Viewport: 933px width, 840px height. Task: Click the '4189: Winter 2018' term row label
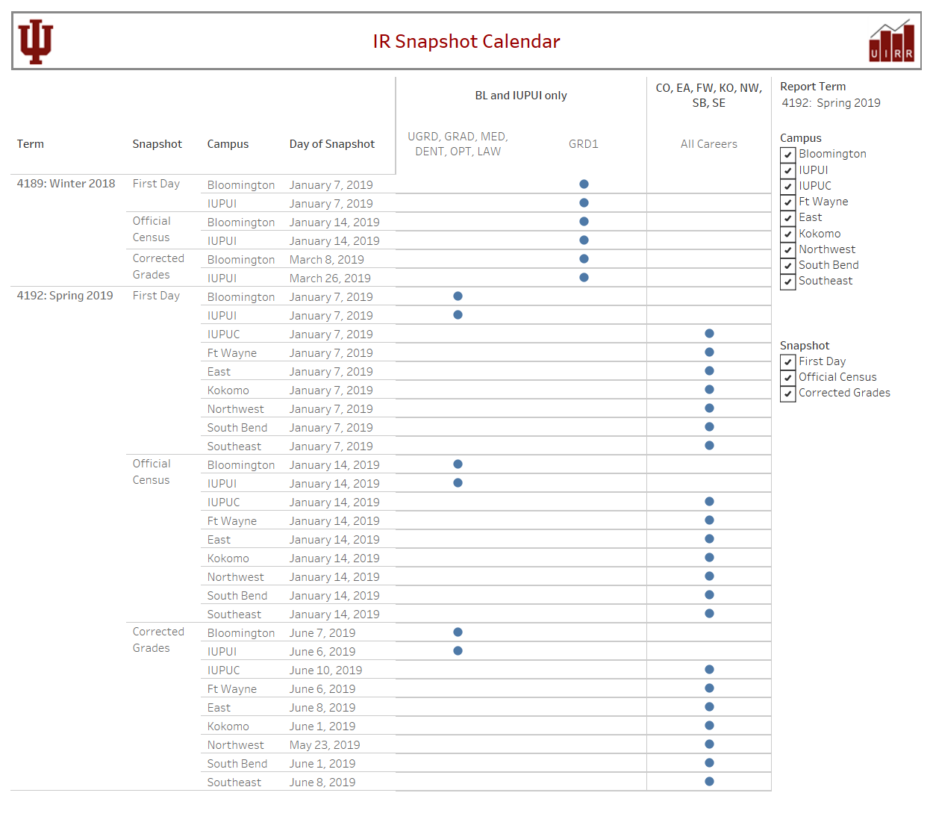(66, 184)
